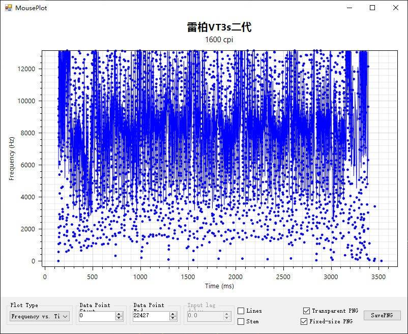Click the 1500 x-axis tick label
Image resolution: width=408 pixels, height=334 pixels.
(x=188, y=277)
